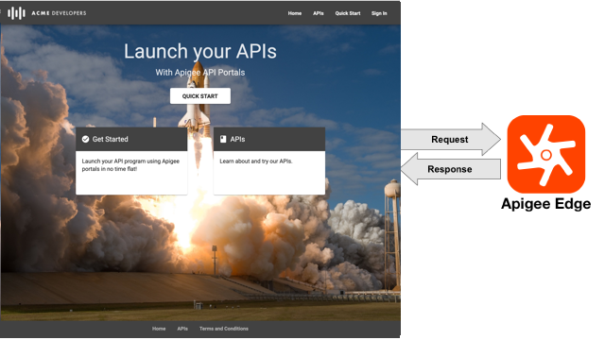Click the Home link in footer
This screenshot has width=605, height=340.
pyautogui.click(x=159, y=329)
